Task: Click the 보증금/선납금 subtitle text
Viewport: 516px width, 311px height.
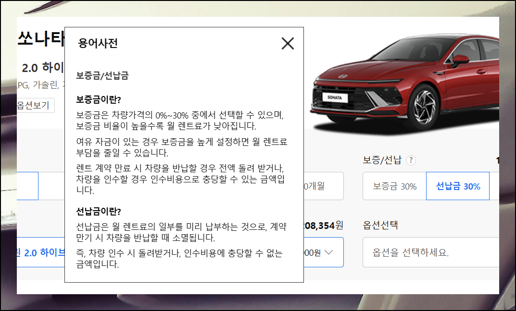Action: pos(102,75)
